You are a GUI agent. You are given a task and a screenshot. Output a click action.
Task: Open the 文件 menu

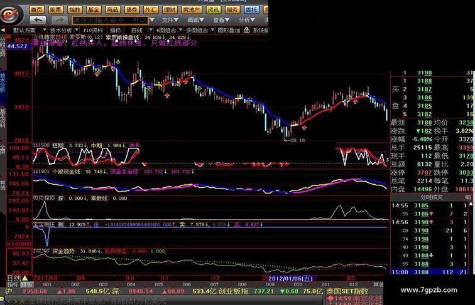(170, 20)
